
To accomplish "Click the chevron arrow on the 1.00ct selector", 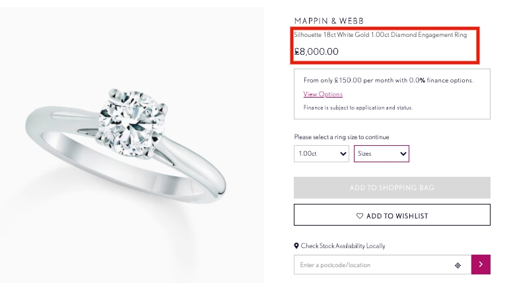I will (343, 154).
